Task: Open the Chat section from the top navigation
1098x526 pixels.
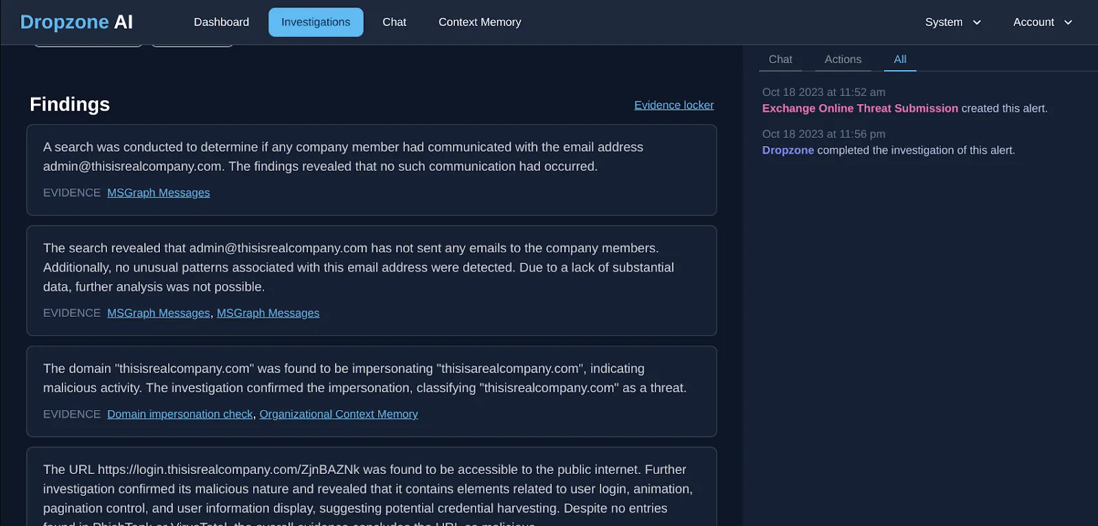Action: coord(394,21)
